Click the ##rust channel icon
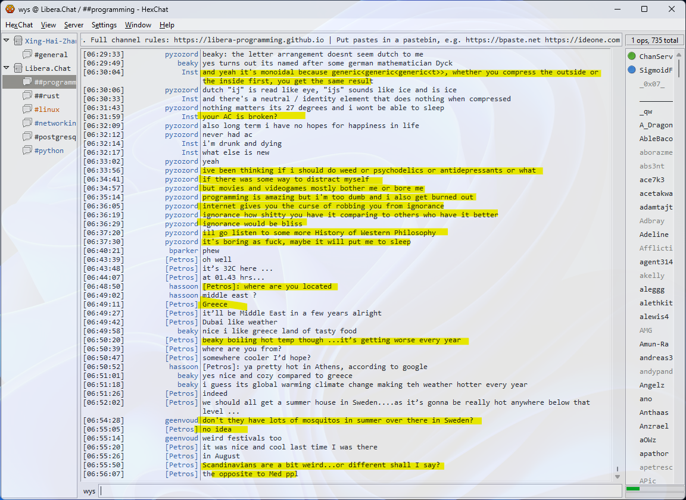The width and height of the screenshot is (686, 500). point(27,96)
